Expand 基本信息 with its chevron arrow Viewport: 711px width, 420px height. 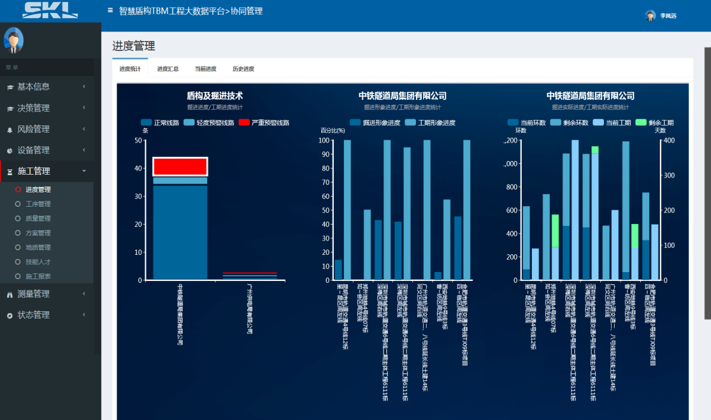click(84, 87)
